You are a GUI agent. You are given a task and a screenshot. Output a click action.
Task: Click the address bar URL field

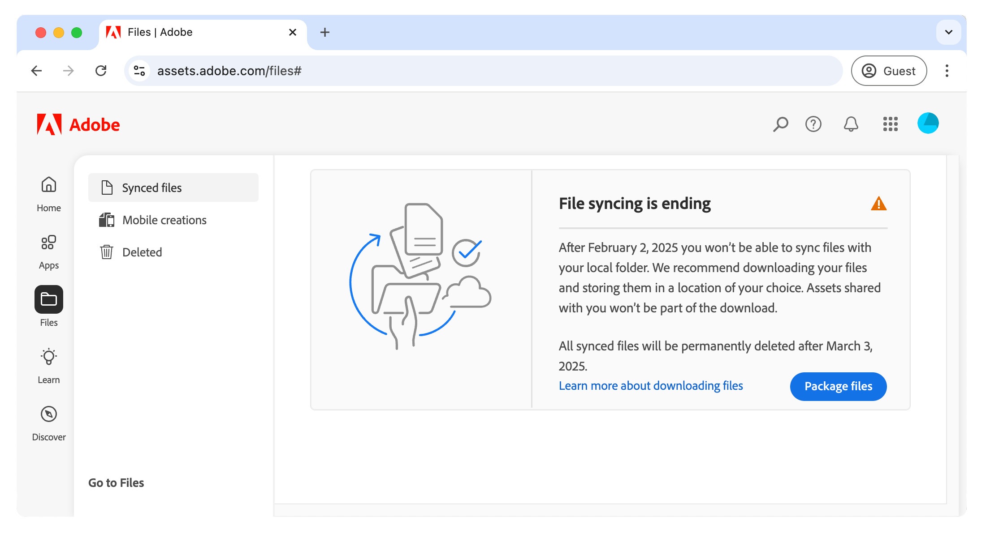(484, 71)
